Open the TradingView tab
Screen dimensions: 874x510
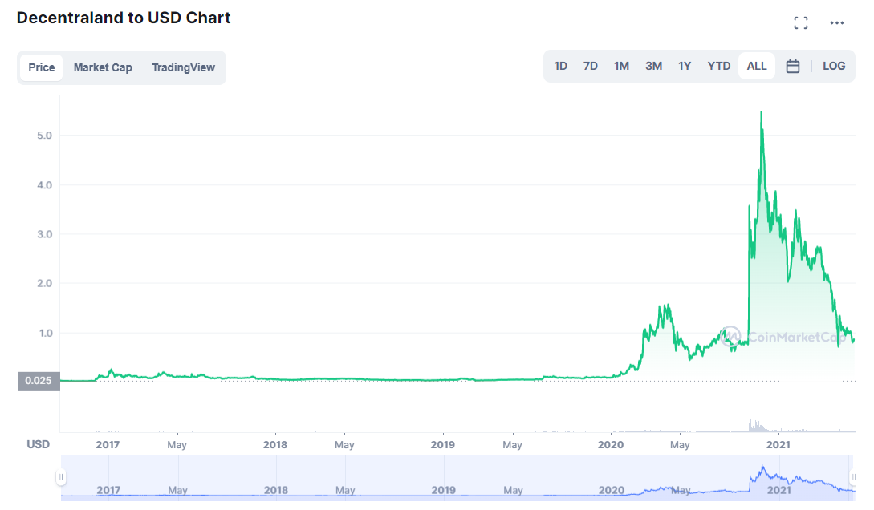183,67
